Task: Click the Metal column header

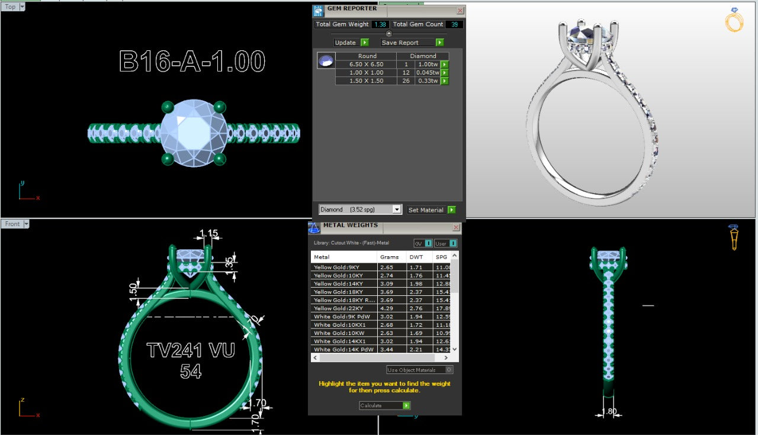Action: pyautogui.click(x=344, y=257)
